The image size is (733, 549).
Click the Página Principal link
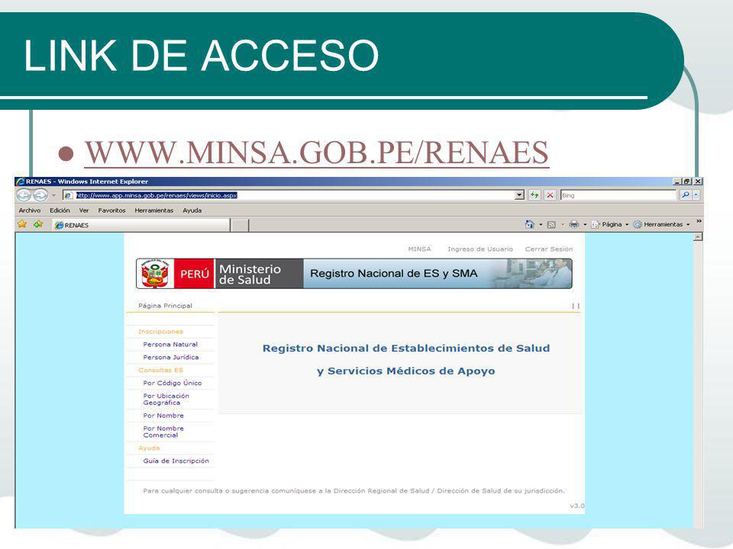click(x=165, y=306)
